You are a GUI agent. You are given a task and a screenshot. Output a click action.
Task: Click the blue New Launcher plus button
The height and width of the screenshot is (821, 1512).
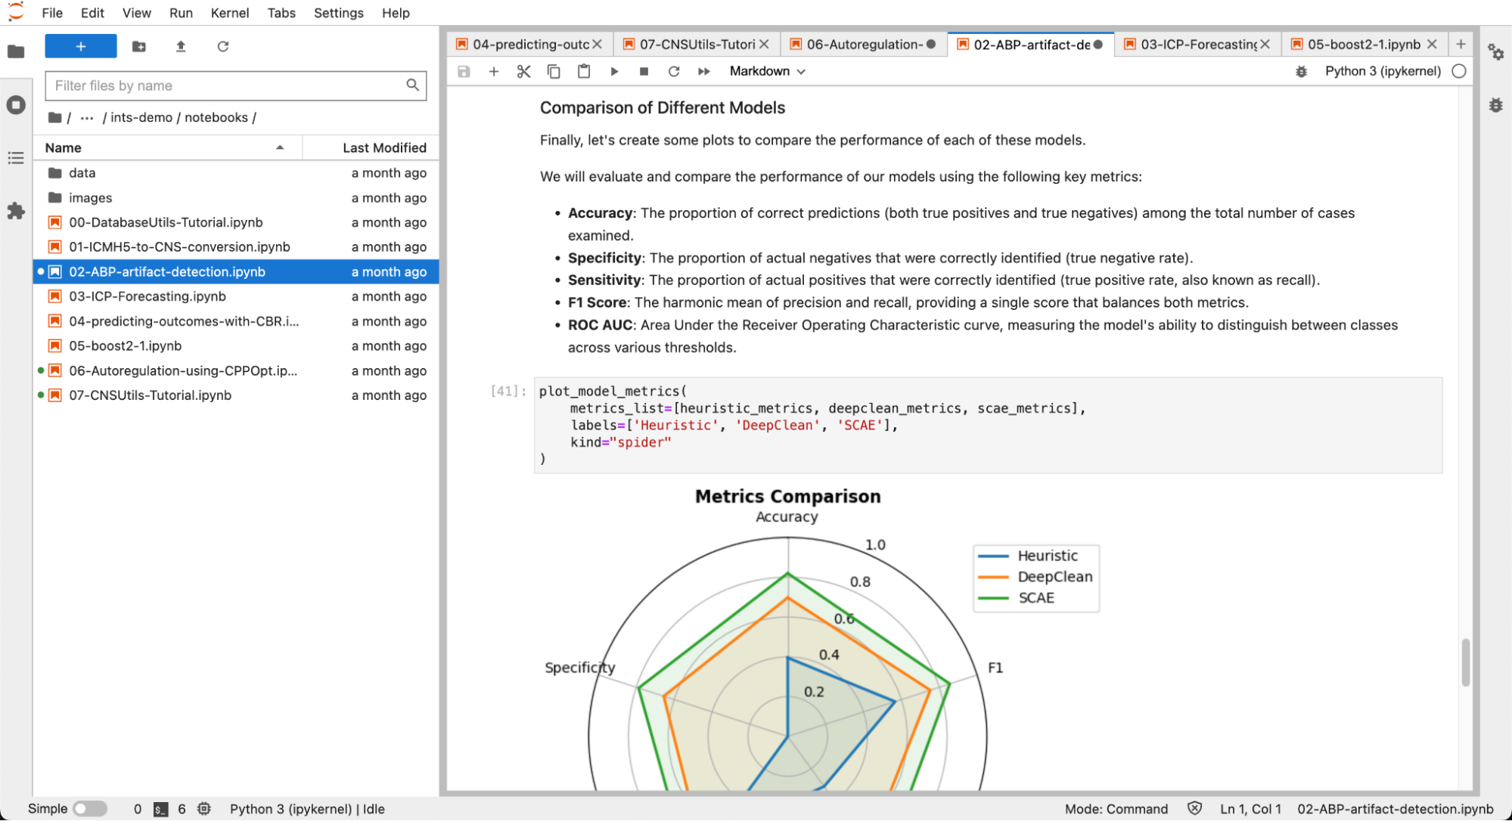(x=81, y=46)
